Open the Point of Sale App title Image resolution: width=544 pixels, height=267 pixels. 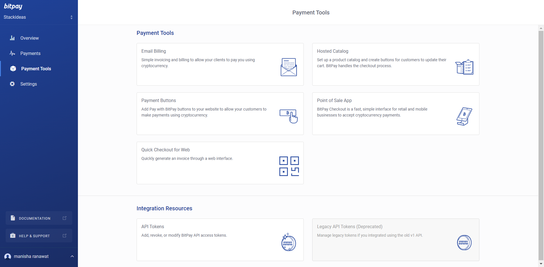[x=334, y=101]
